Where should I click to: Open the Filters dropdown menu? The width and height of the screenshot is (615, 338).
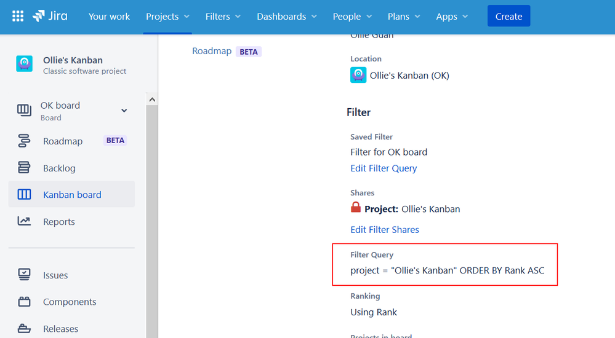[x=223, y=17]
